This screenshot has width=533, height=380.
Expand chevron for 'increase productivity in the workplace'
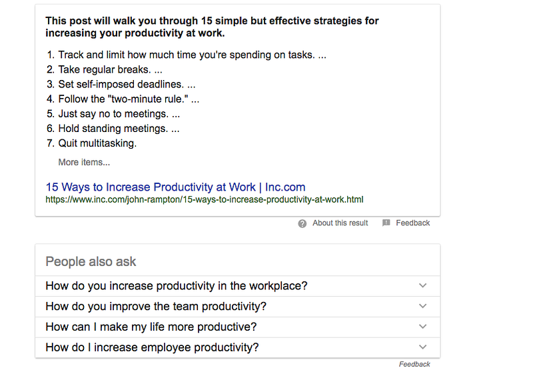(422, 286)
